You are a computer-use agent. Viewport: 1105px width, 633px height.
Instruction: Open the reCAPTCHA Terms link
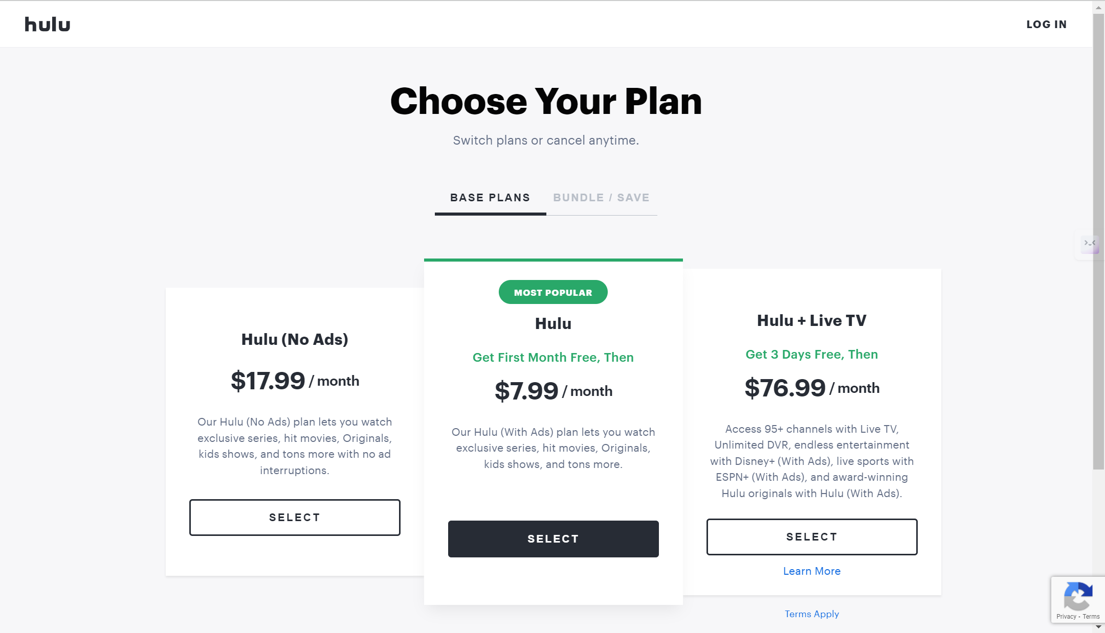[x=1091, y=617]
